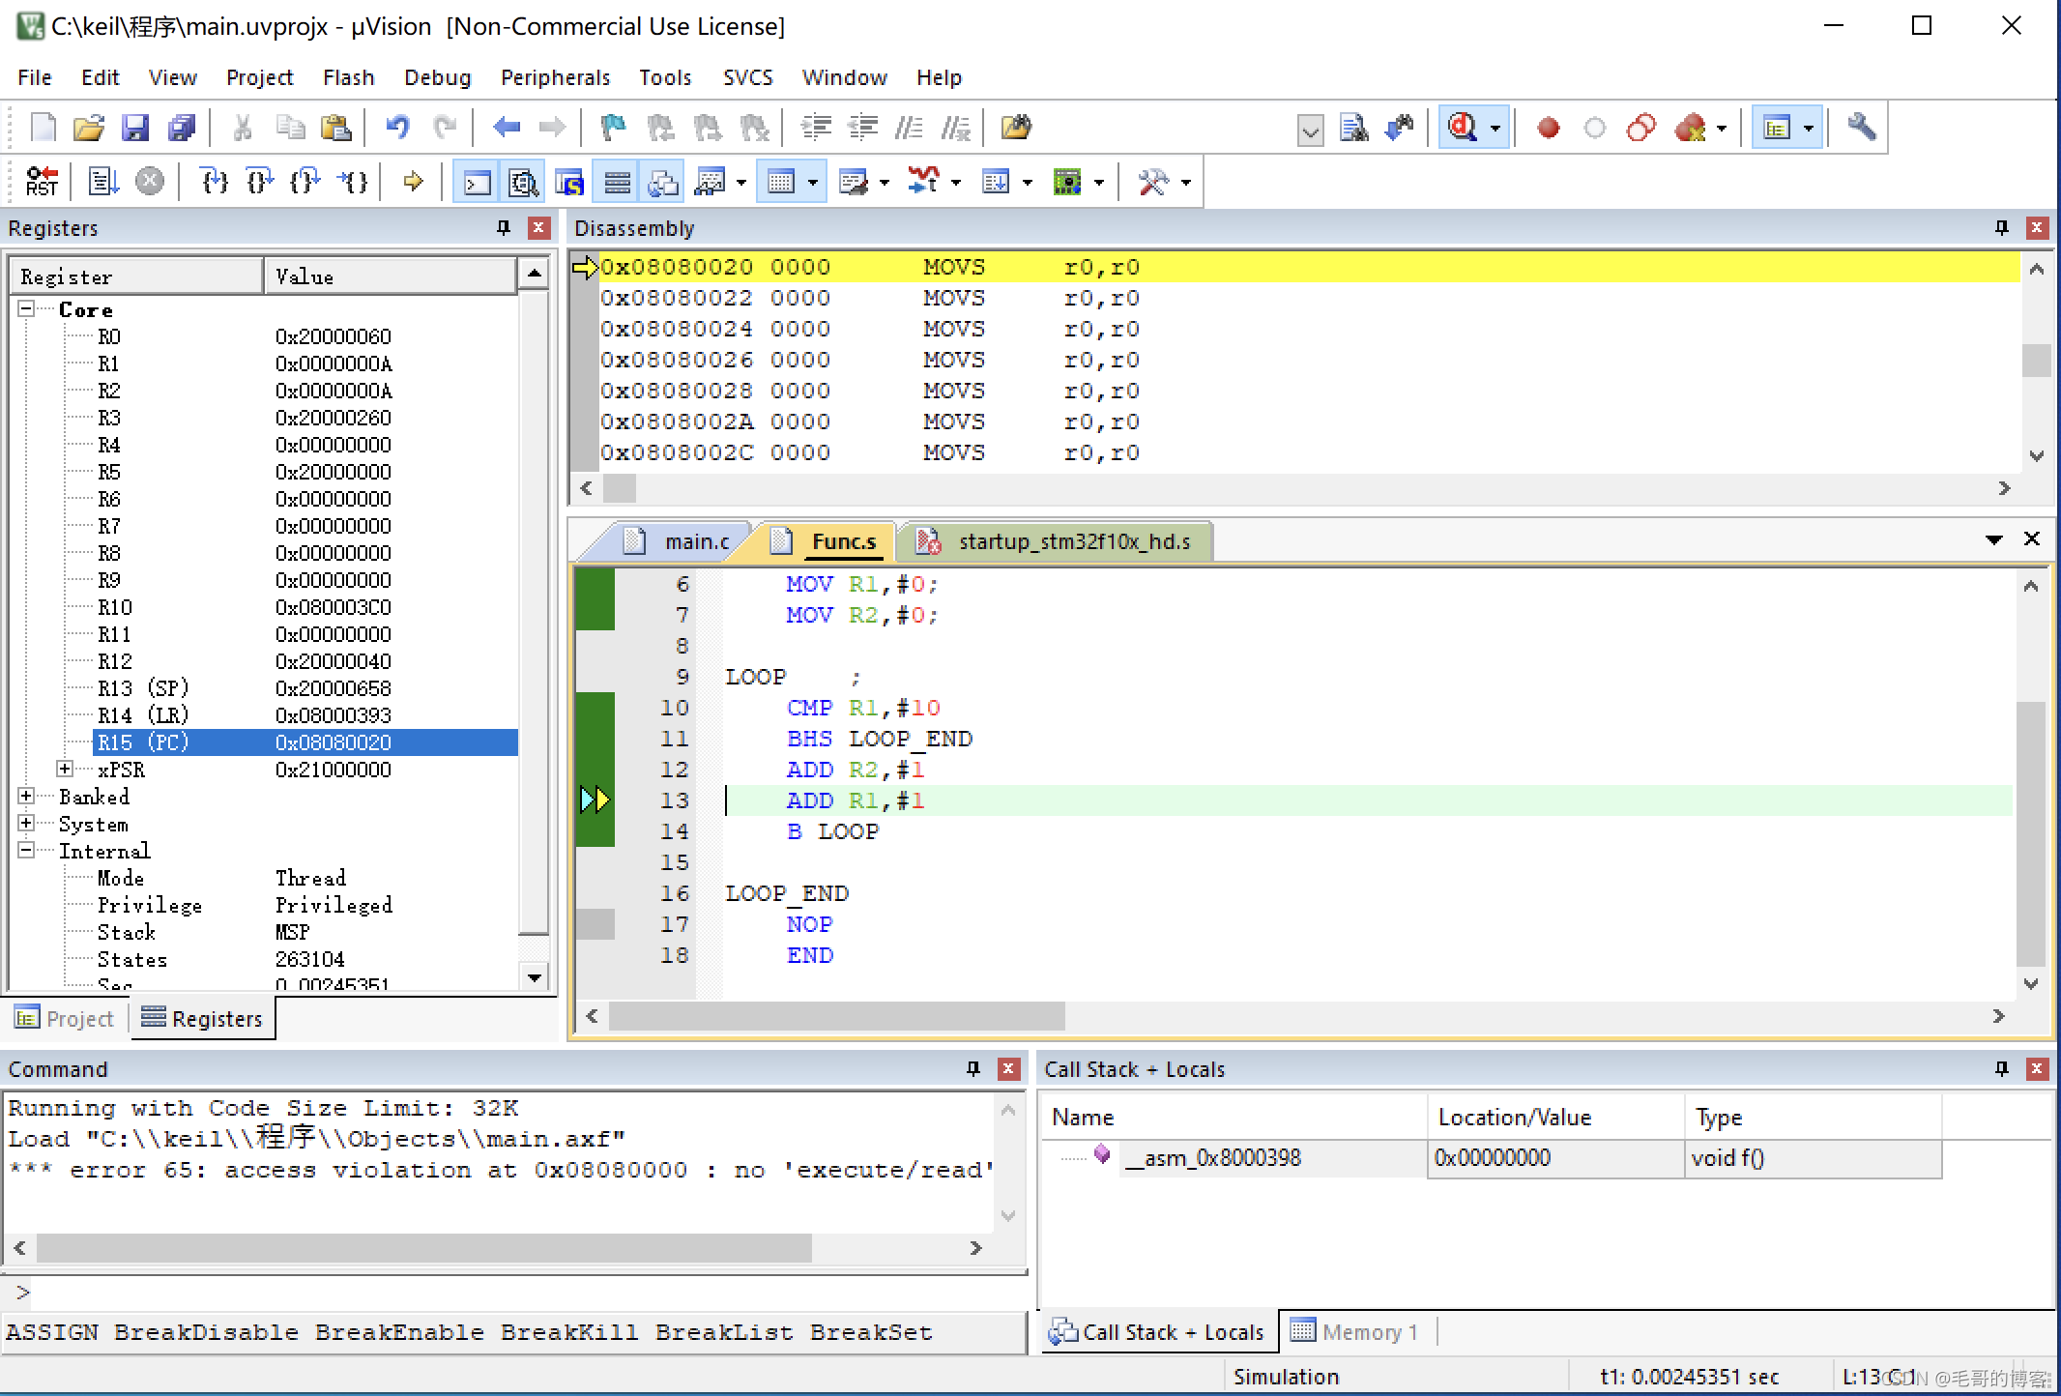
Task: Click the RST reset CPU icon
Action: point(42,182)
